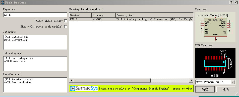Viewport: 239px width, 97px height.
Task: Click the 取消 (Cancel) button
Action: pyautogui.click(x=226, y=89)
